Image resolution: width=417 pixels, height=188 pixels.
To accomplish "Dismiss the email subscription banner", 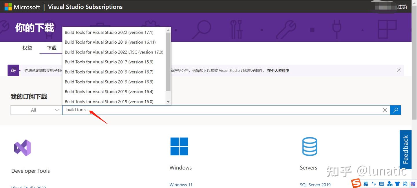I will [399, 70].
